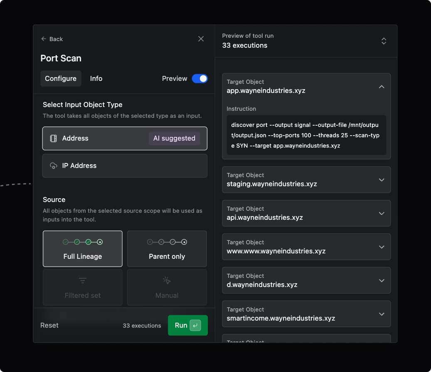
Task: Expand the api.wayneindustries.xyz target object
Action: coord(382,214)
